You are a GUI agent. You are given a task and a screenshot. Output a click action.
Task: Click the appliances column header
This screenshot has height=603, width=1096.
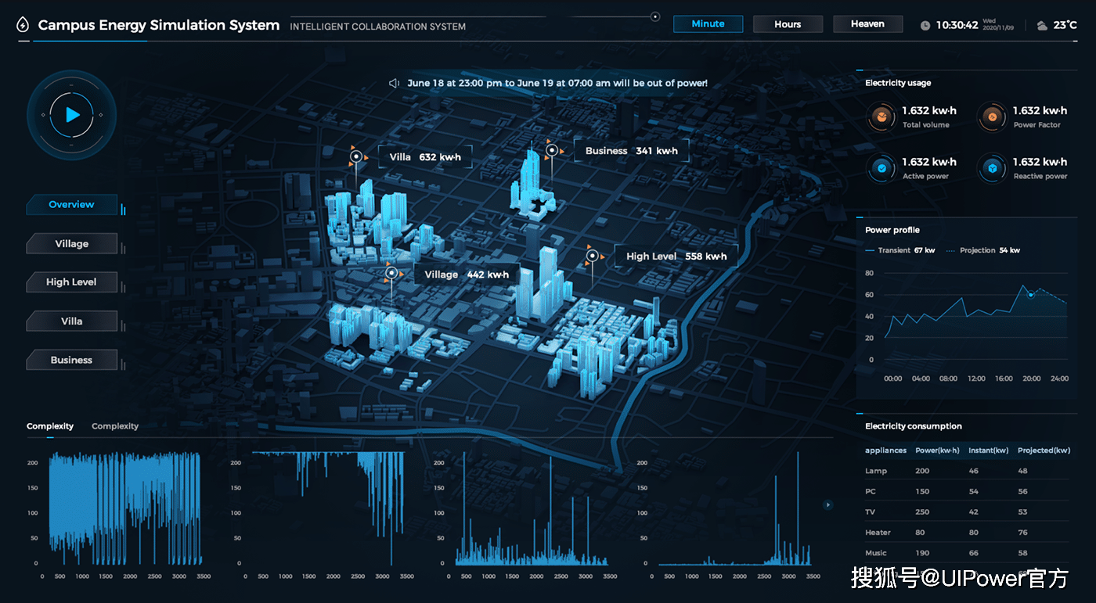tap(885, 450)
